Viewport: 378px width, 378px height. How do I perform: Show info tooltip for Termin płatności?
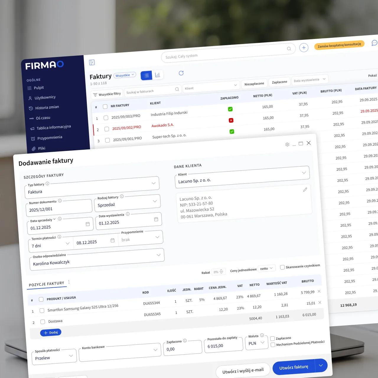click(x=59, y=237)
